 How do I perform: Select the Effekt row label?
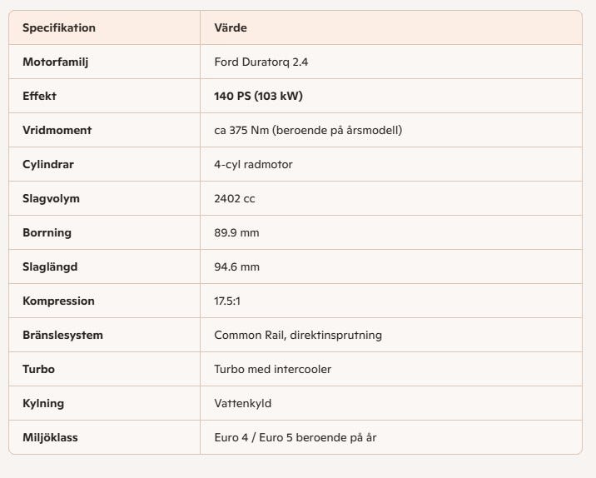[39, 96]
